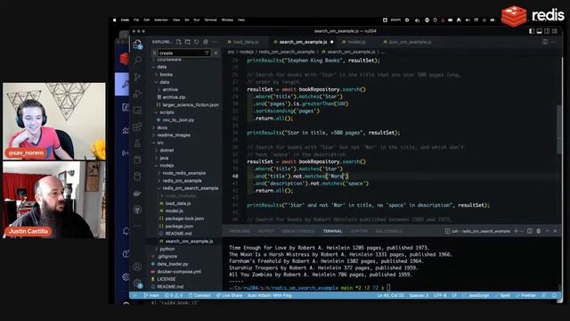Open the GitHub view in activity bar
570x321 pixels.
click(x=137, y=210)
